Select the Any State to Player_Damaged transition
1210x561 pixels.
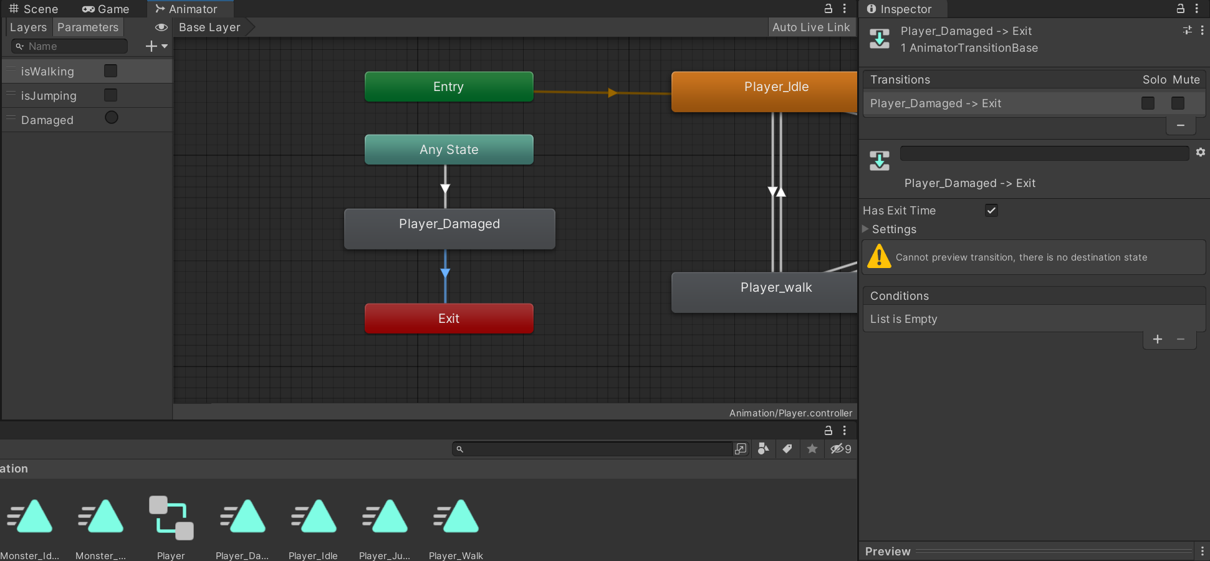tap(445, 188)
